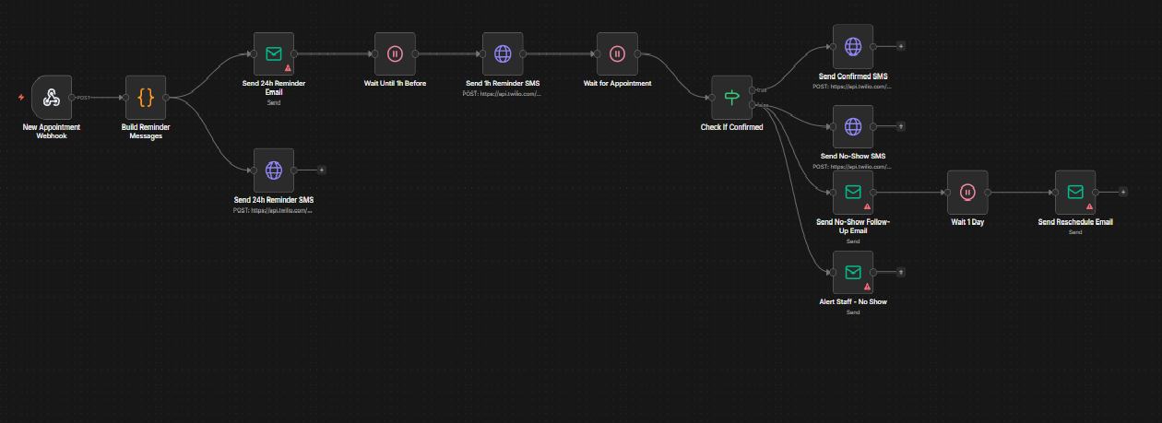Select the Wait for Appointment pause node

click(617, 53)
